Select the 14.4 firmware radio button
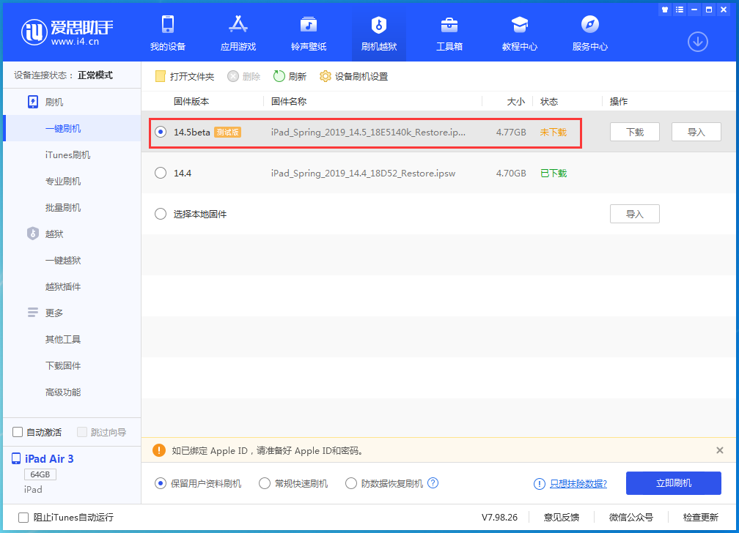The width and height of the screenshot is (739, 533). coord(161,173)
